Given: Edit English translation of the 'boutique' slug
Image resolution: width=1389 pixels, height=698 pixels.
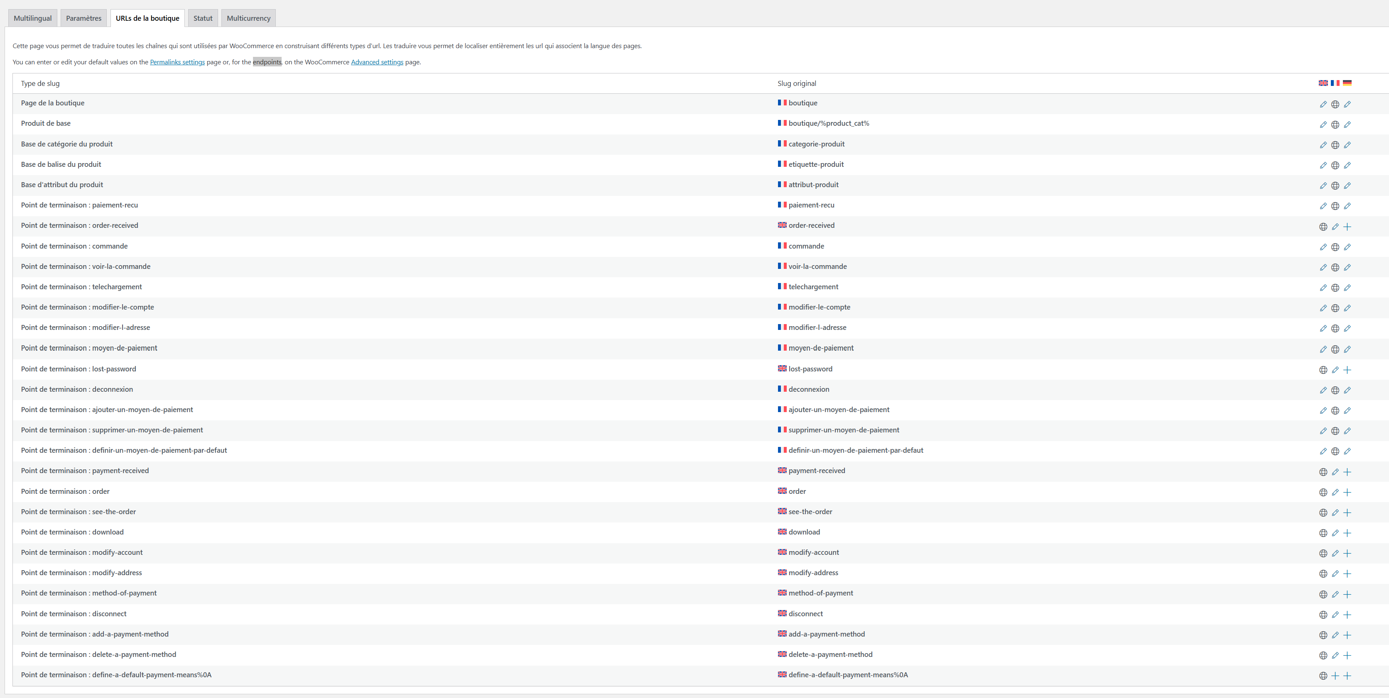Looking at the screenshot, I should pyautogui.click(x=1323, y=105).
